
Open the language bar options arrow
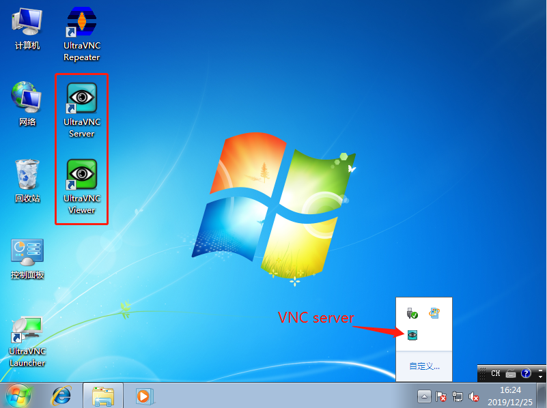pyautogui.click(x=540, y=377)
